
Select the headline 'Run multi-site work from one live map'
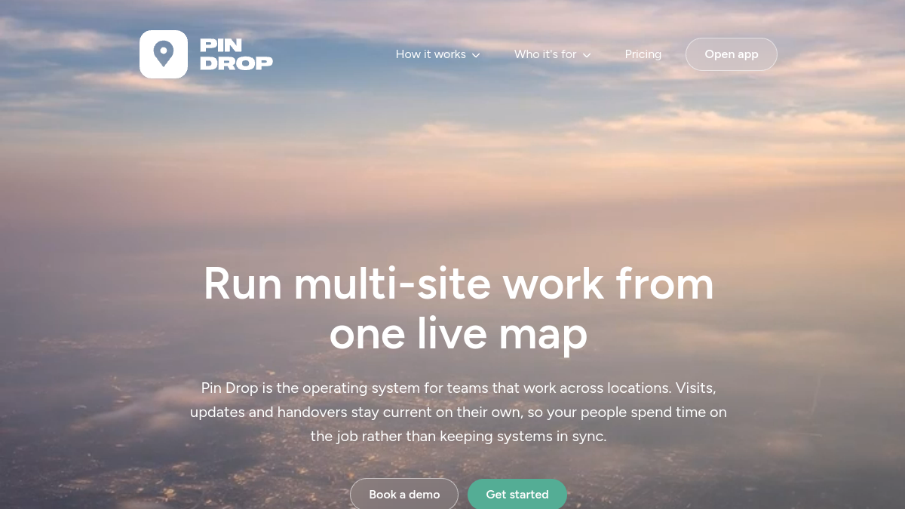click(459, 309)
